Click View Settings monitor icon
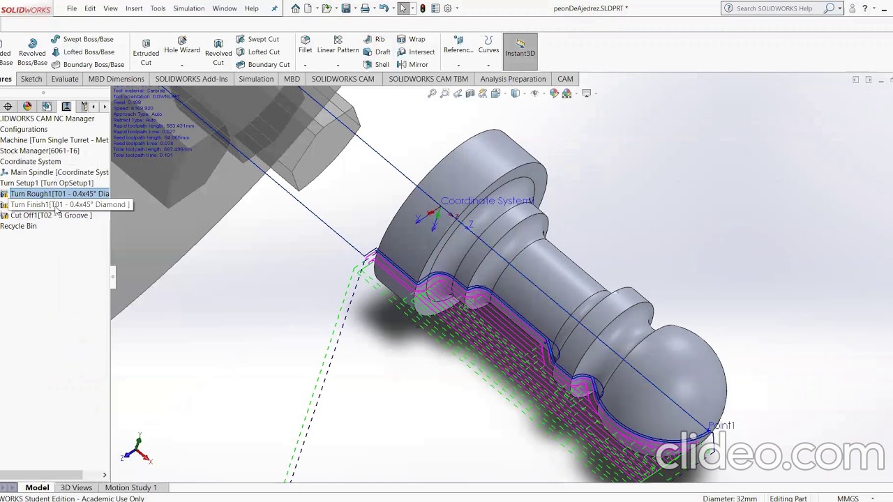 587,93
